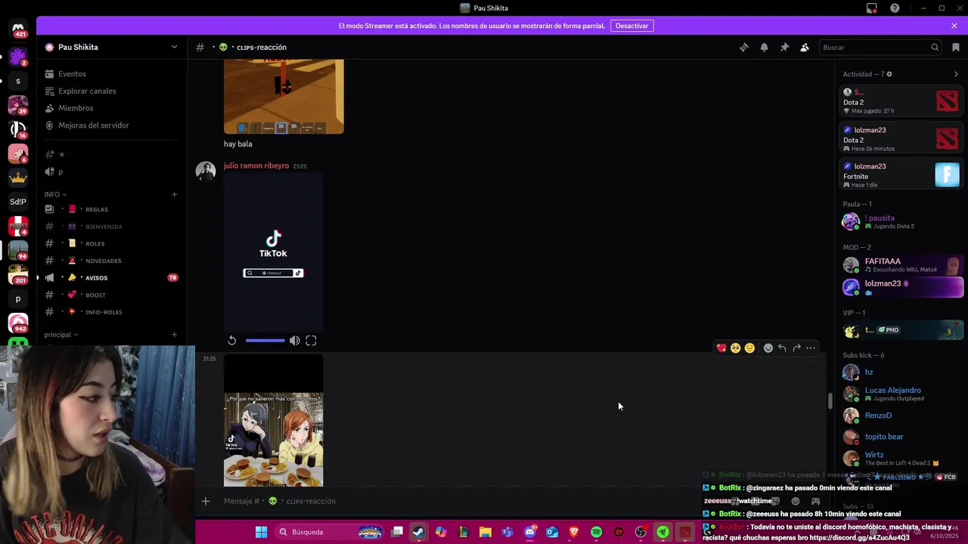Open Discord direct messages home icon
968x544 pixels.
coord(18,29)
